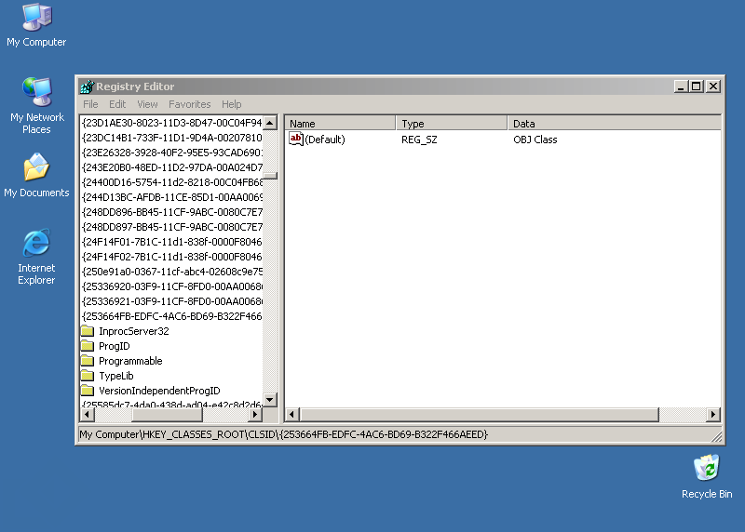Select key {248DD896-BB45-11CF-9ABC-0080C7E7
The image size is (745, 532).
[x=171, y=212]
